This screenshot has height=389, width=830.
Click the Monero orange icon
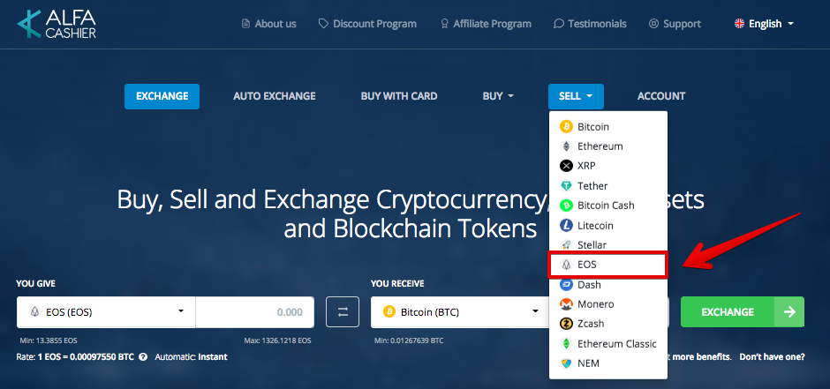click(566, 304)
